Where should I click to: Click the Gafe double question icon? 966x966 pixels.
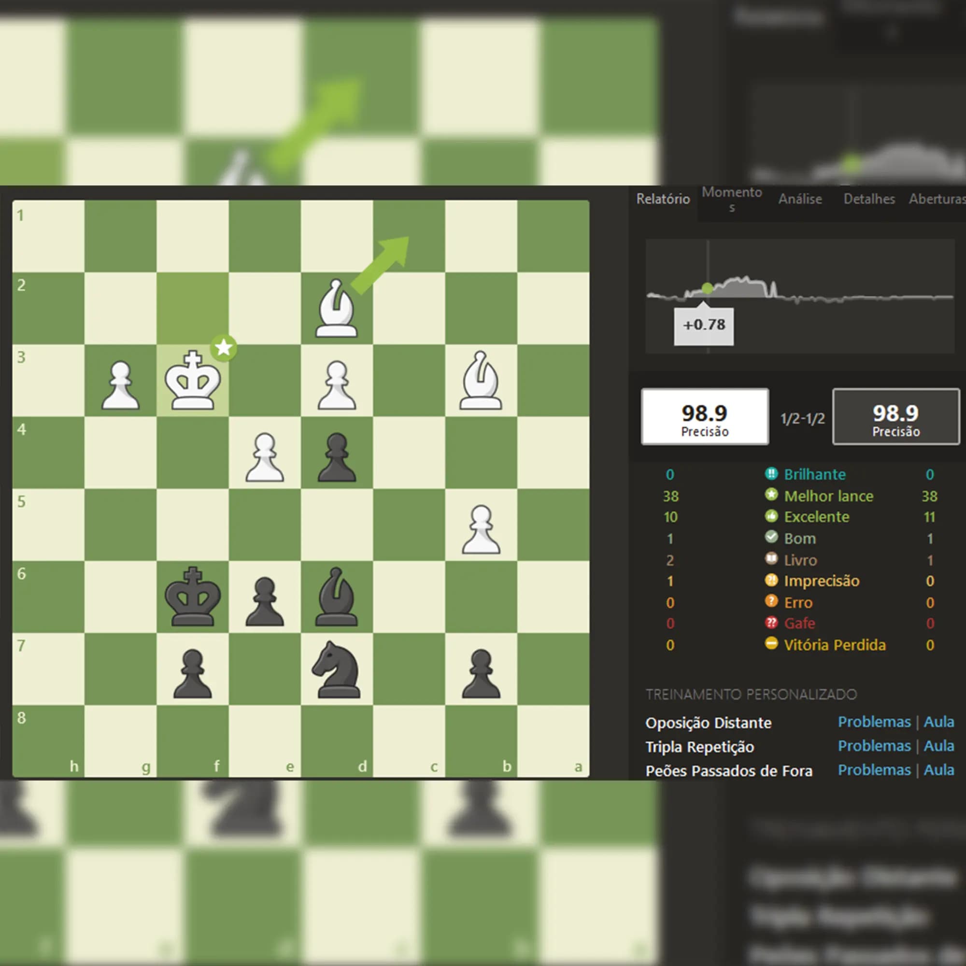(x=771, y=623)
